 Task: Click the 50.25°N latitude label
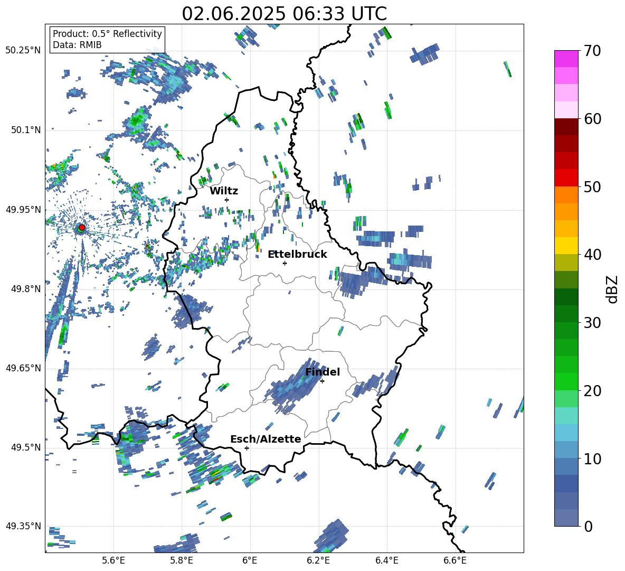pyautogui.click(x=23, y=51)
